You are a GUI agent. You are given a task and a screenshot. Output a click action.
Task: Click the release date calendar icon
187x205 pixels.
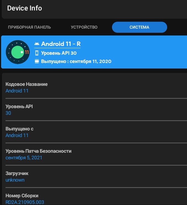coord(37,61)
